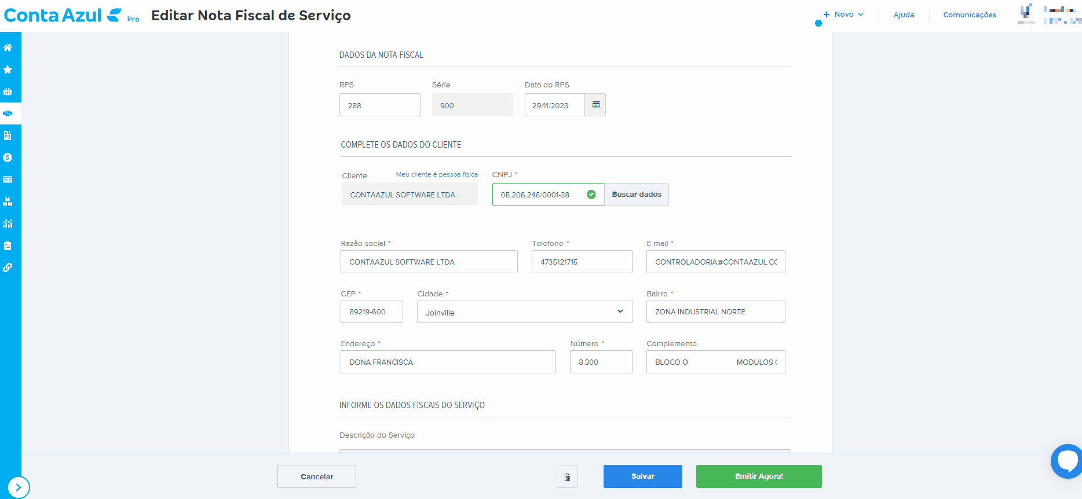This screenshot has height=499, width=1082.
Task: Open the reports chart icon in sidebar
Action: click(8, 223)
